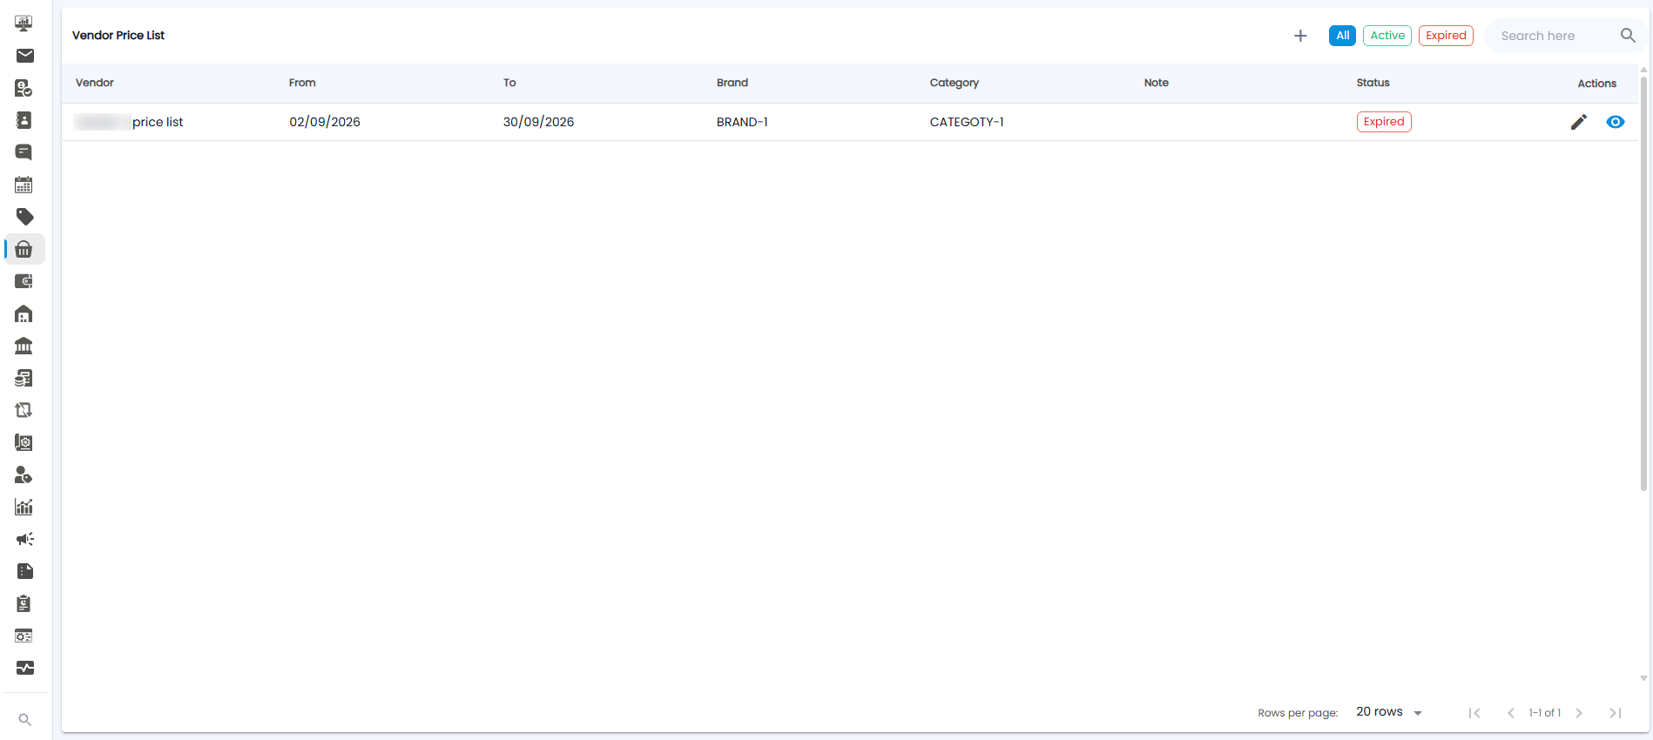1653x740 pixels.
Task: Open the dashboard monitor icon in sidebar
Action: pos(24,24)
